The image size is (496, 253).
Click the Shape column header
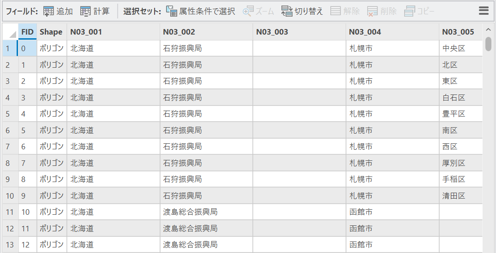(51, 32)
